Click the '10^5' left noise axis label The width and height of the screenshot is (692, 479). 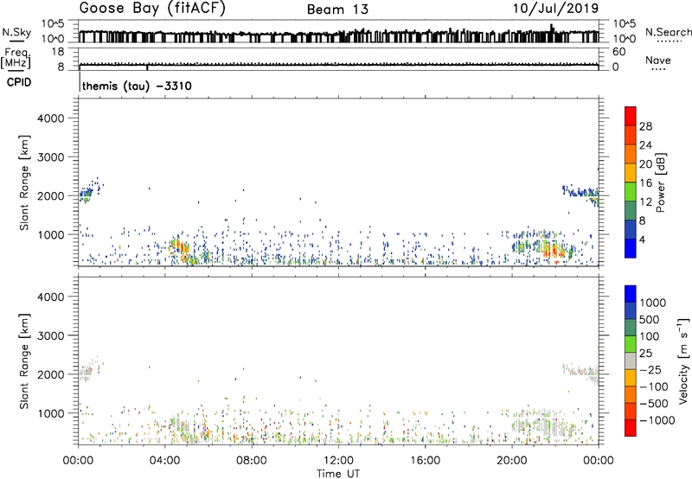pyautogui.click(x=53, y=24)
